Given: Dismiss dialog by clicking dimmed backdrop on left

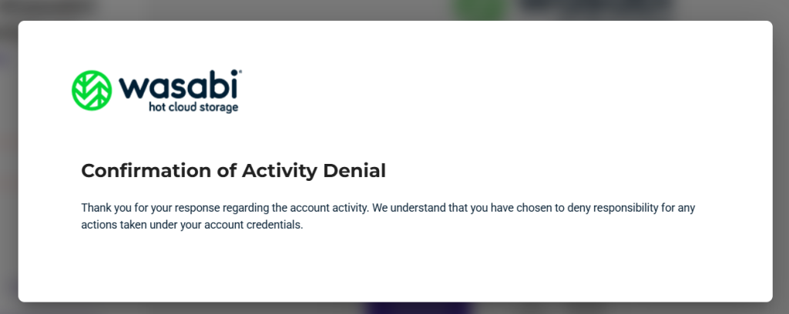Looking at the screenshot, I should (x=8, y=161).
